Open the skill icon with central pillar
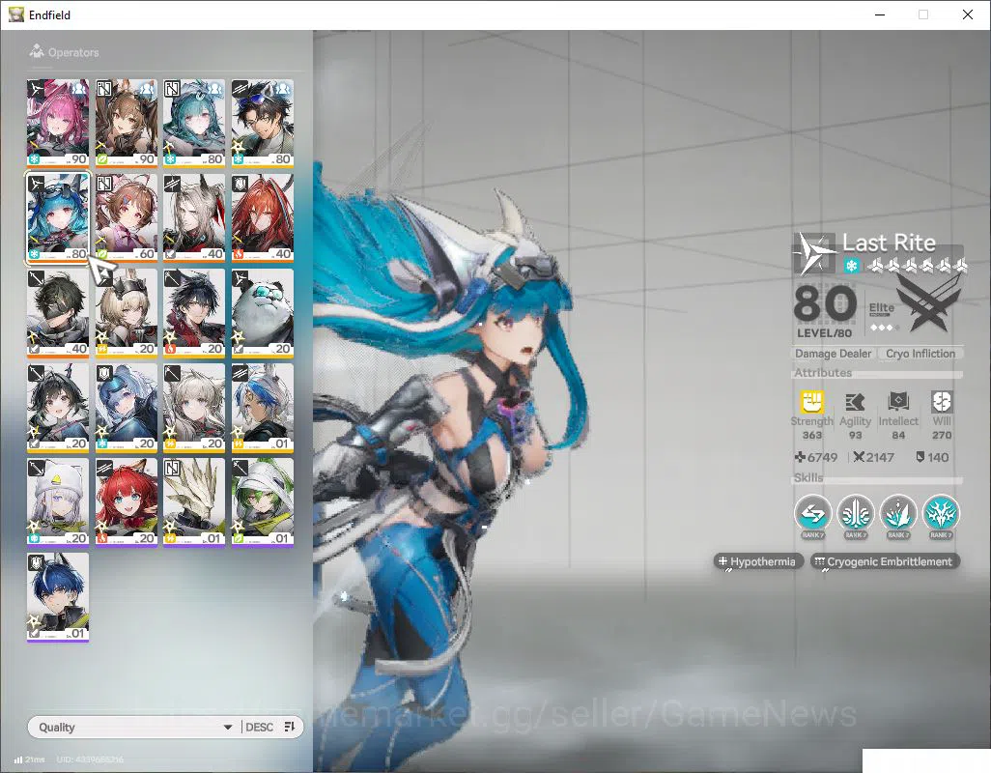This screenshot has width=991, height=773. [x=856, y=514]
